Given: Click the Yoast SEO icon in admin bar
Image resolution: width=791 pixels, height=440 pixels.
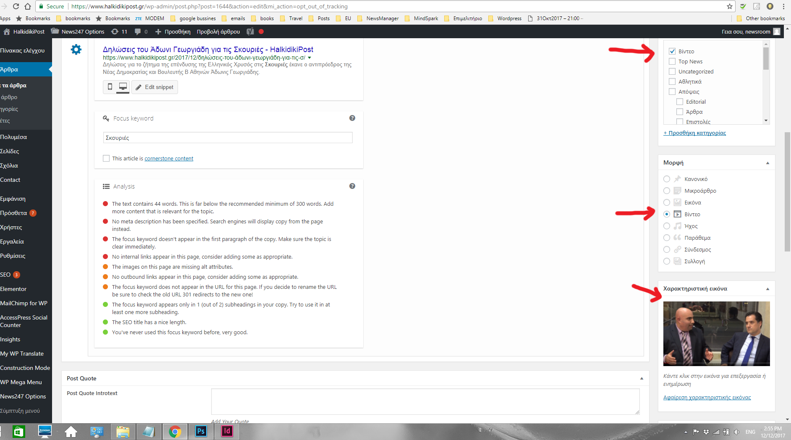Looking at the screenshot, I should click(x=250, y=31).
